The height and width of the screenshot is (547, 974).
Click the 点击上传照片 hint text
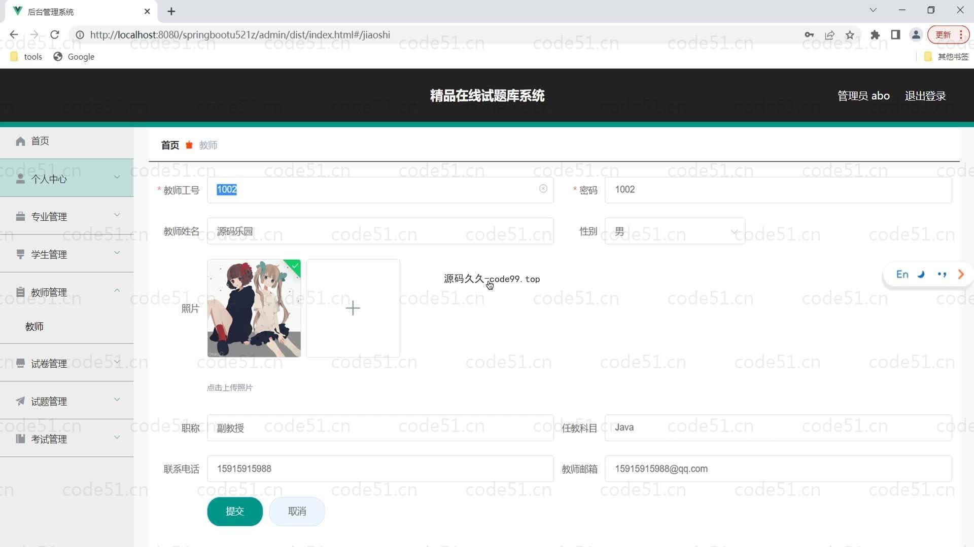(x=229, y=388)
